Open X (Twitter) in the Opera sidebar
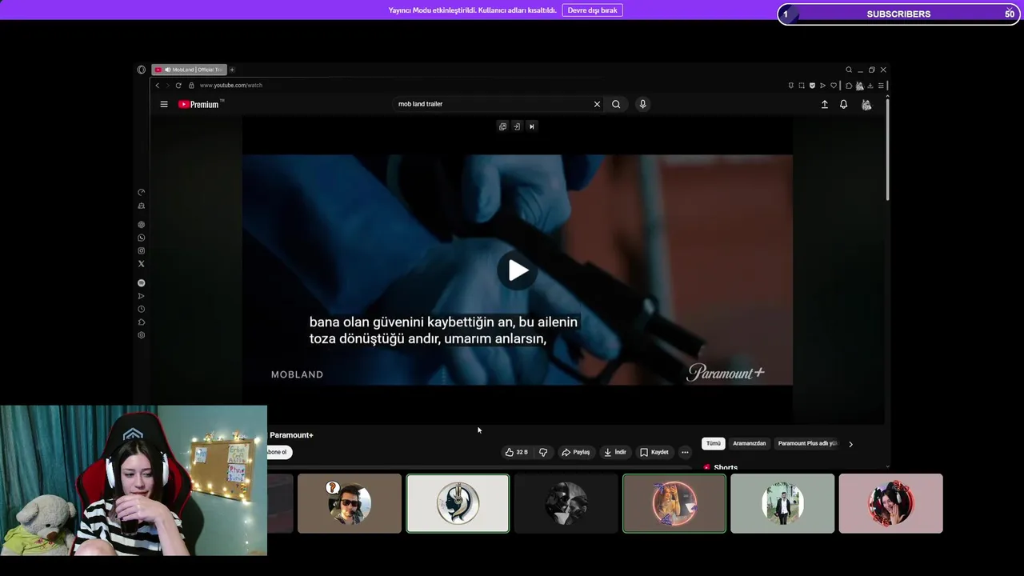Viewport: 1024px width, 576px height. pyautogui.click(x=142, y=263)
